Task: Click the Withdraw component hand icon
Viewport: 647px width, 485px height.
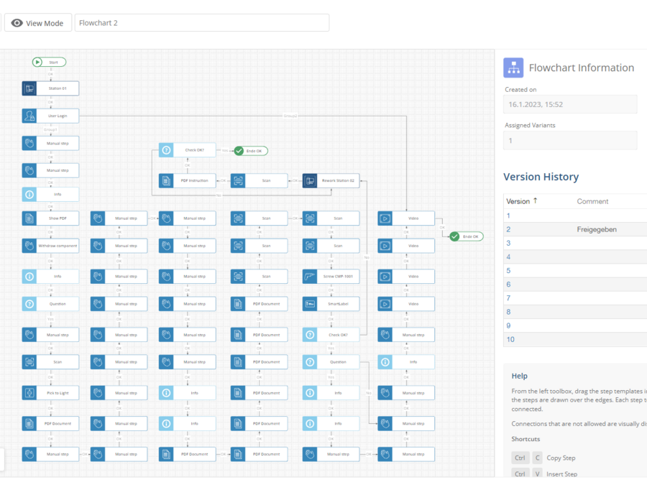Action: point(29,246)
